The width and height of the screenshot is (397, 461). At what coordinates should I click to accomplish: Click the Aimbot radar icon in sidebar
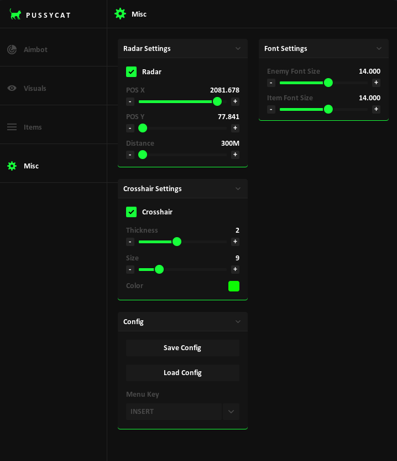coord(12,49)
